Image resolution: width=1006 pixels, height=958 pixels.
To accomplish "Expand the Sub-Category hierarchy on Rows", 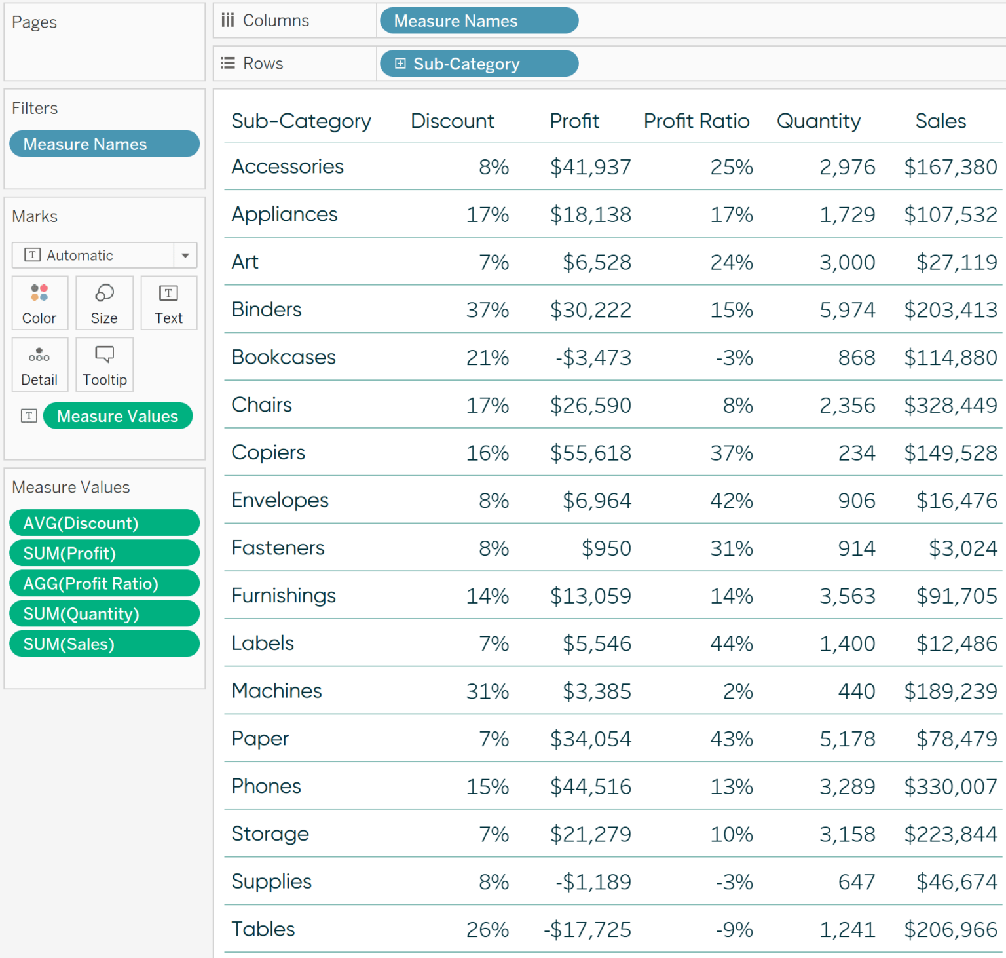I will pyautogui.click(x=400, y=63).
